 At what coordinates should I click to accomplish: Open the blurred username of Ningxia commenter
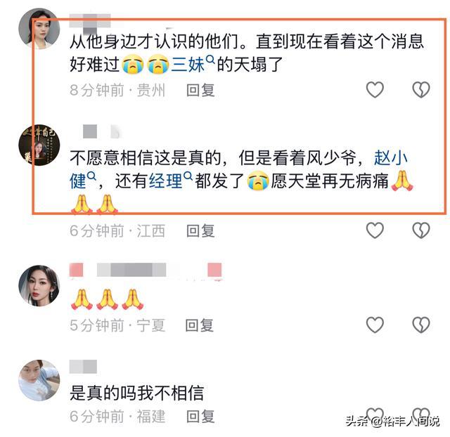pyautogui.click(x=146, y=270)
